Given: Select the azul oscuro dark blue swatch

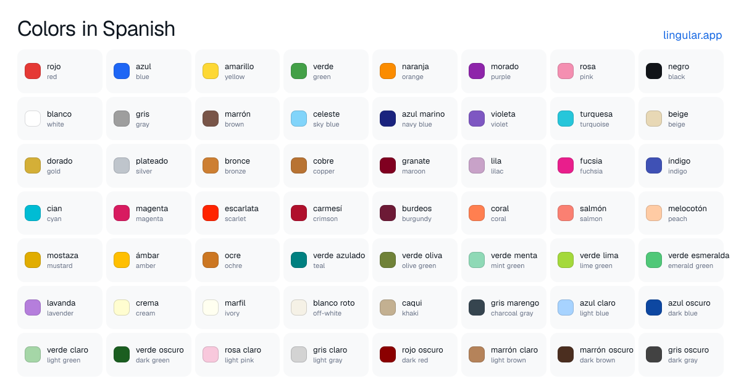Looking at the screenshot, I should click(654, 307).
